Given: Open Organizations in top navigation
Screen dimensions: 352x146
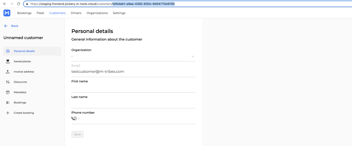Looking at the screenshot, I should pos(97,13).
